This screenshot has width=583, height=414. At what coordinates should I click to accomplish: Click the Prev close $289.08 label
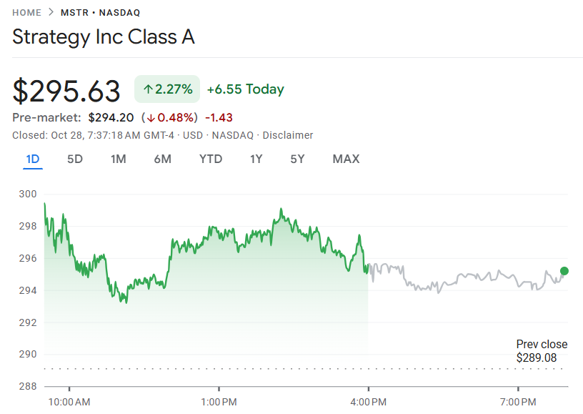(x=537, y=351)
